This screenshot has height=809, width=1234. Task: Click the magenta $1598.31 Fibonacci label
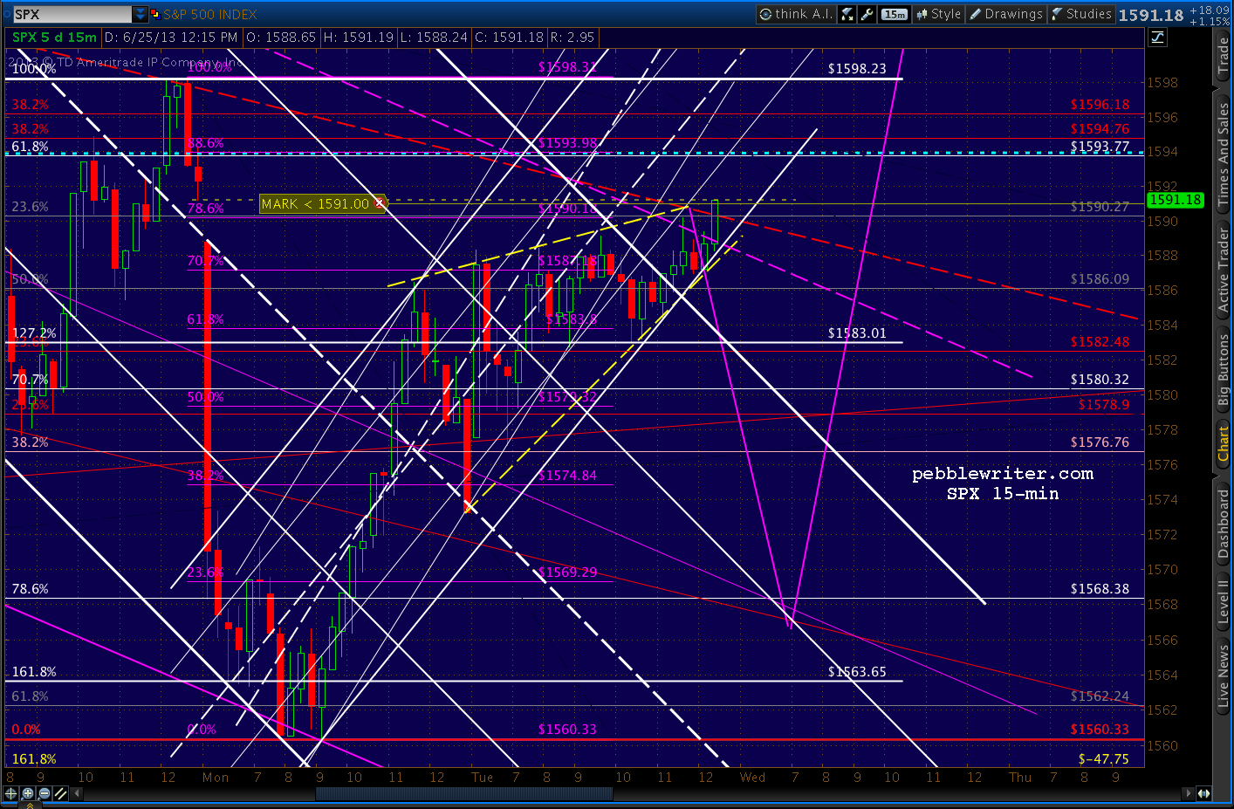(x=568, y=67)
